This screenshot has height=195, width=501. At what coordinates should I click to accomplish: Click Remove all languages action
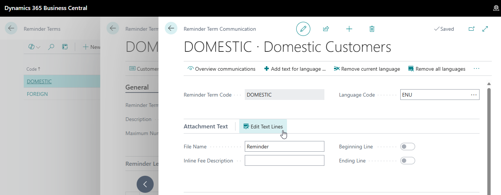point(437,69)
